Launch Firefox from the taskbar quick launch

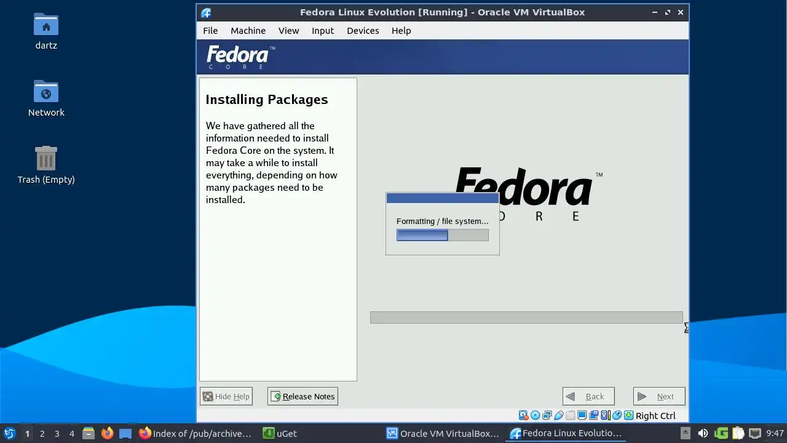coord(107,433)
